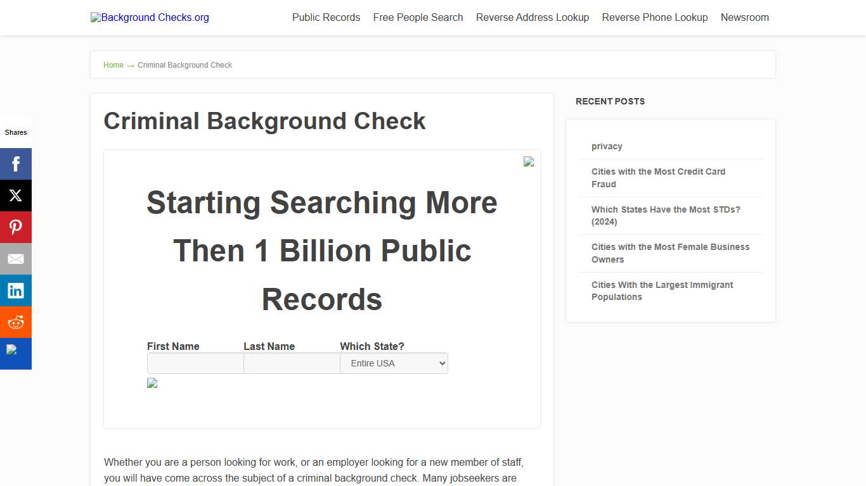866x486 pixels.
Task: Click the Last Name input field
Action: pyautogui.click(x=291, y=363)
